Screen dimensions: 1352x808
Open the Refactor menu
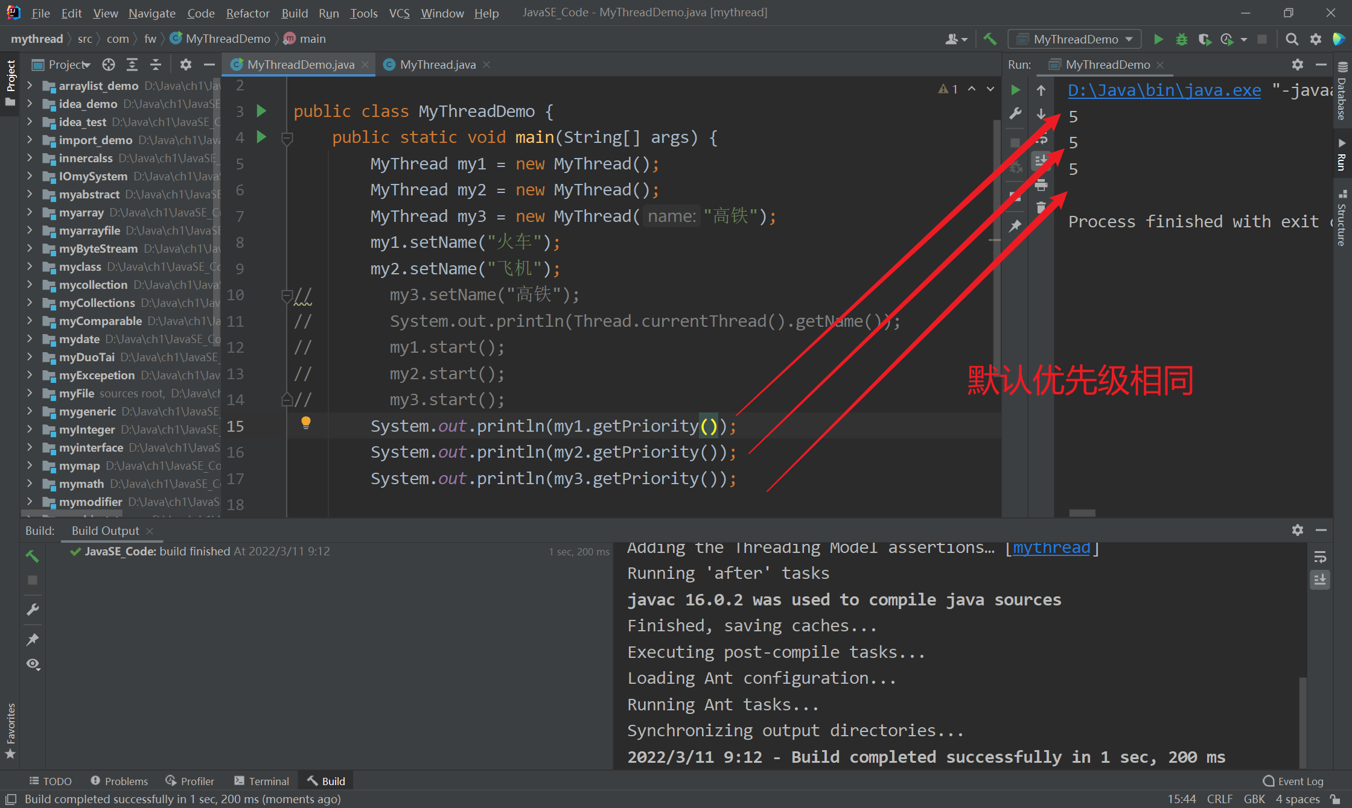pyautogui.click(x=247, y=13)
